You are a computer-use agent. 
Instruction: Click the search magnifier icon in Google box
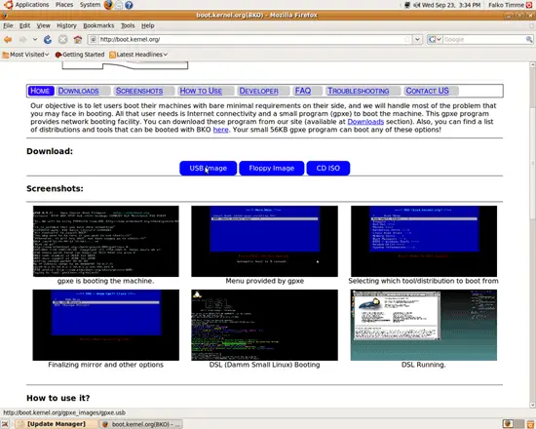click(x=529, y=40)
